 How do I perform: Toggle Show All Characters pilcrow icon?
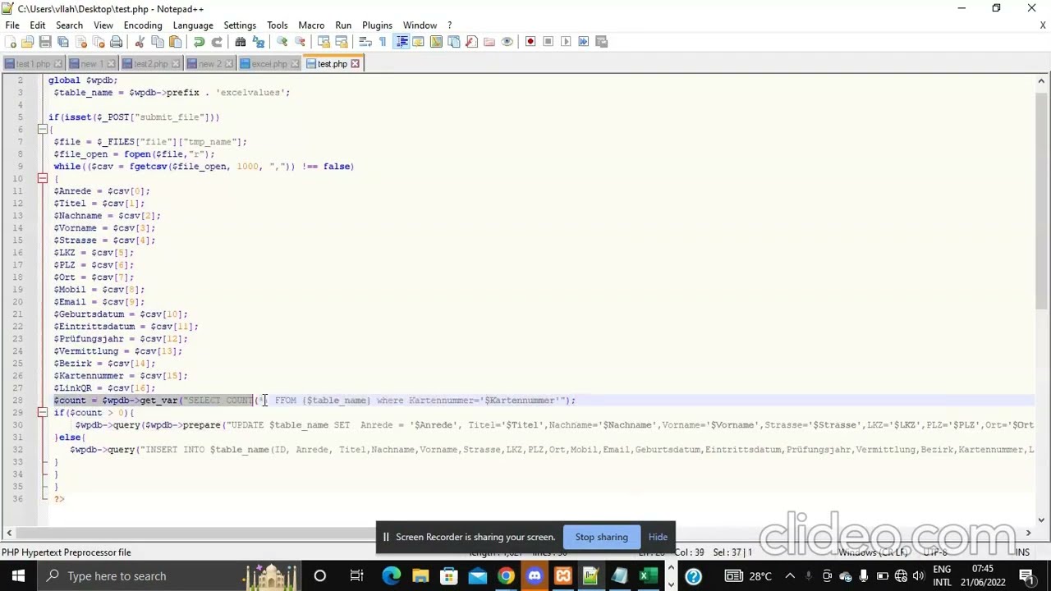(383, 42)
